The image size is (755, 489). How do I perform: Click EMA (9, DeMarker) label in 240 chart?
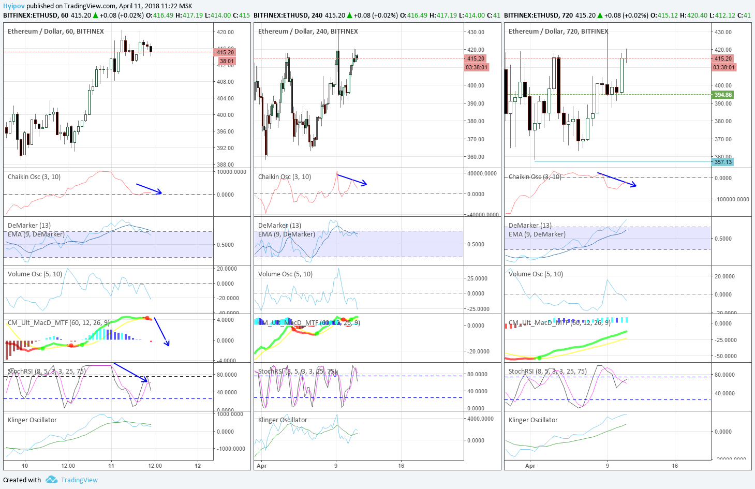pyautogui.click(x=287, y=234)
